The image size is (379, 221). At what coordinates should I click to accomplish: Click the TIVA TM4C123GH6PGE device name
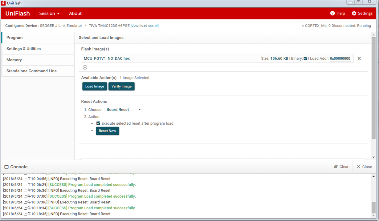point(109,26)
